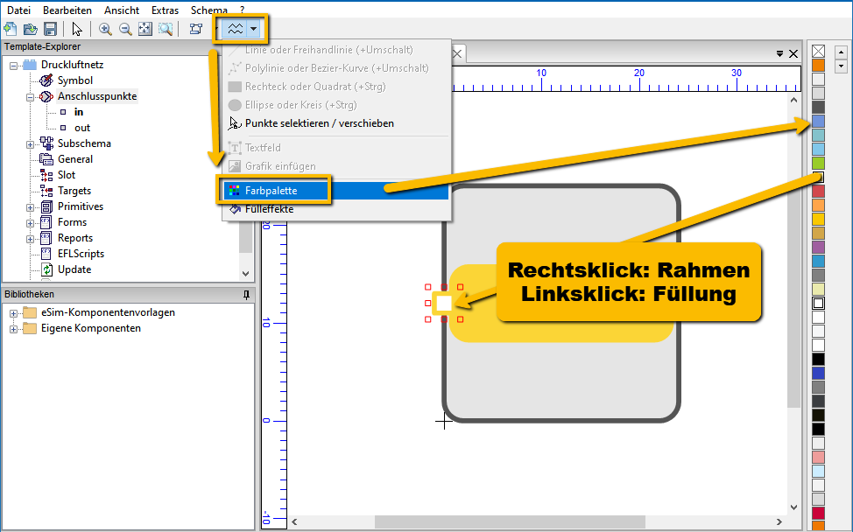Click the white connection point on canvas
The height and width of the screenshot is (532, 853).
444,304
